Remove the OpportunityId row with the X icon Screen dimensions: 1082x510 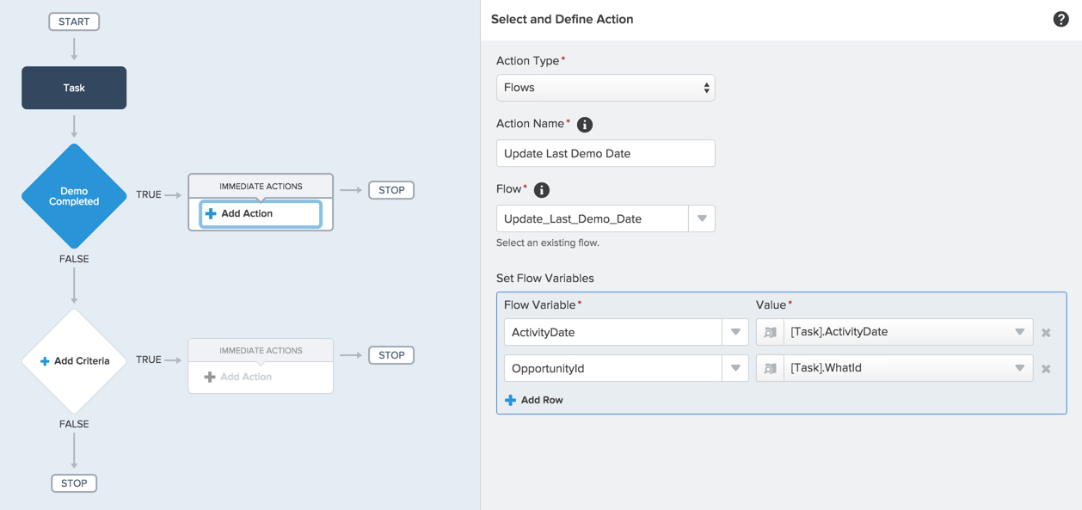[x=1046, y=367]
